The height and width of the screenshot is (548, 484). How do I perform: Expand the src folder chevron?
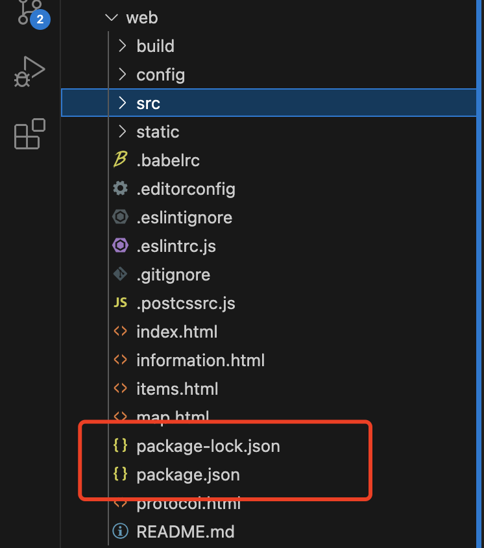(122, 103)
